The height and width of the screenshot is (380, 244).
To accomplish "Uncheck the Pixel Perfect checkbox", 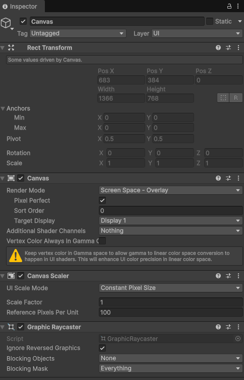I will [102, 200].
